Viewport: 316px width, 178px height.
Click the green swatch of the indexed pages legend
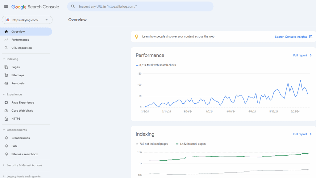click(177, 144)
